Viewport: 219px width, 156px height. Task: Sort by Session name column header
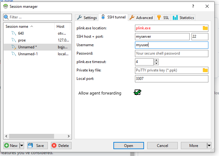(29, 27)
